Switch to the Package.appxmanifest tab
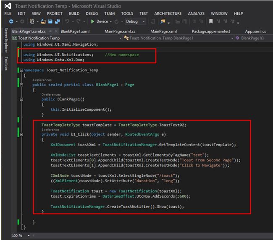The image size is (273, 240). coord(211,31)
